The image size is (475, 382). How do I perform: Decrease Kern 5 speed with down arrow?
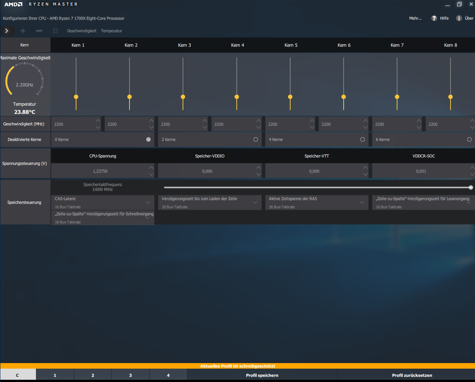click(312, 128)
